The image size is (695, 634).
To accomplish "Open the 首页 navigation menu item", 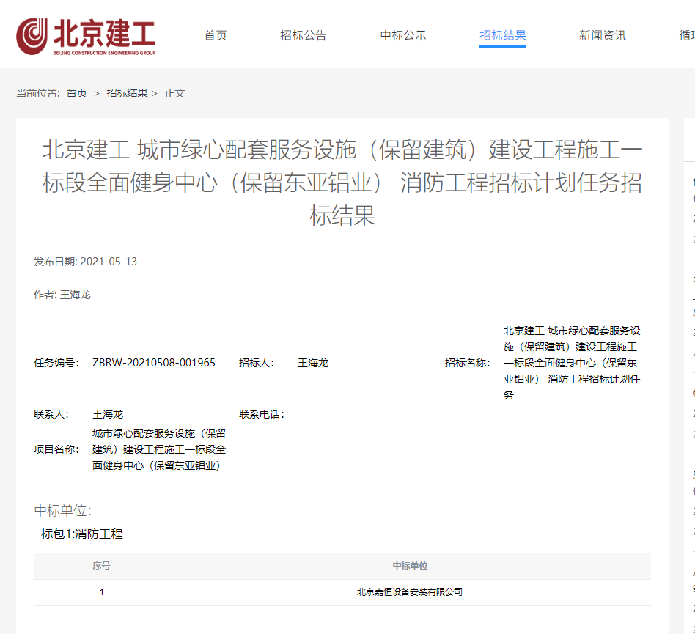I will (216, 35).
